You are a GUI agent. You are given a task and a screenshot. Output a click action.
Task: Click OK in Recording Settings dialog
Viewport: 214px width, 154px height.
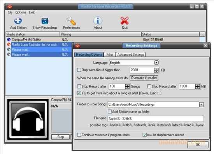pyautogui.click(x=198, y=145)
